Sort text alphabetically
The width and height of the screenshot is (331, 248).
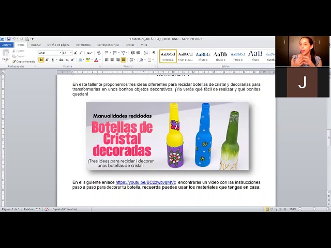[x=146, y=53]
